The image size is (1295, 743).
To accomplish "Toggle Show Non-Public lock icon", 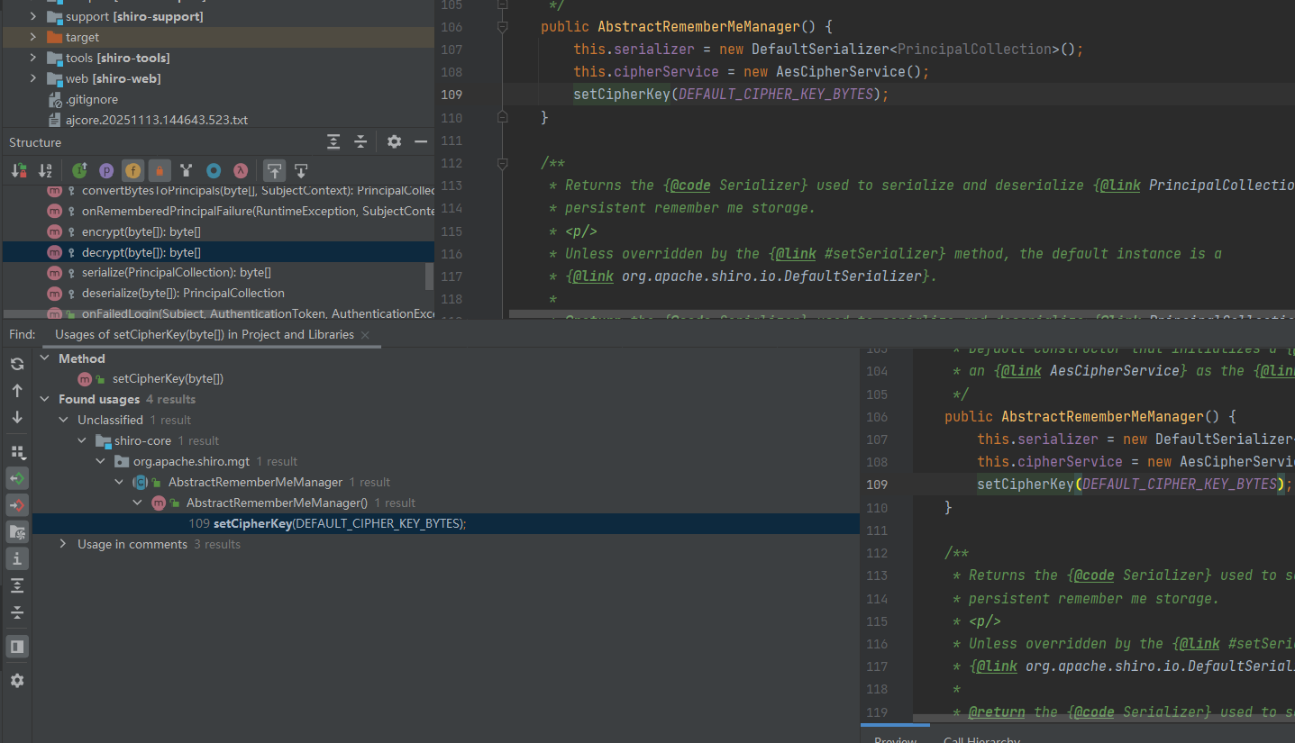I will (x=160, y=170).
